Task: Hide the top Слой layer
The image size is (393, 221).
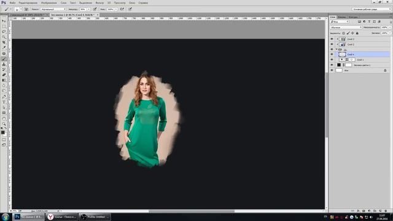Action: coord(332,39)
